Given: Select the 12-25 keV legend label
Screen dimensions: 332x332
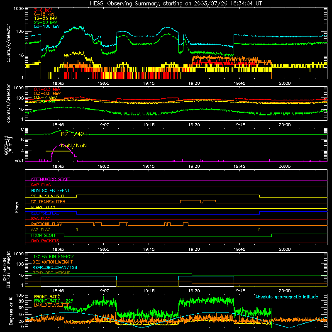Looking at the screenshot, I should [x=46, y=18].
